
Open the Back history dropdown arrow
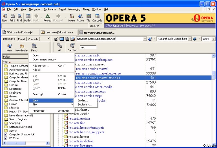[x=41, y=18]
